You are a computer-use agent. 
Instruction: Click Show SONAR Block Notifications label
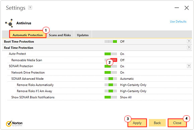(x=33, y=97)
